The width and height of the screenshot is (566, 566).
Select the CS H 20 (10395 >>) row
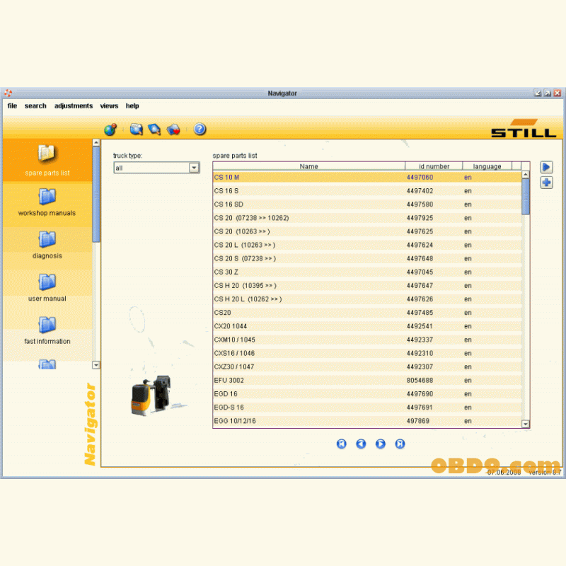point(367,286)
